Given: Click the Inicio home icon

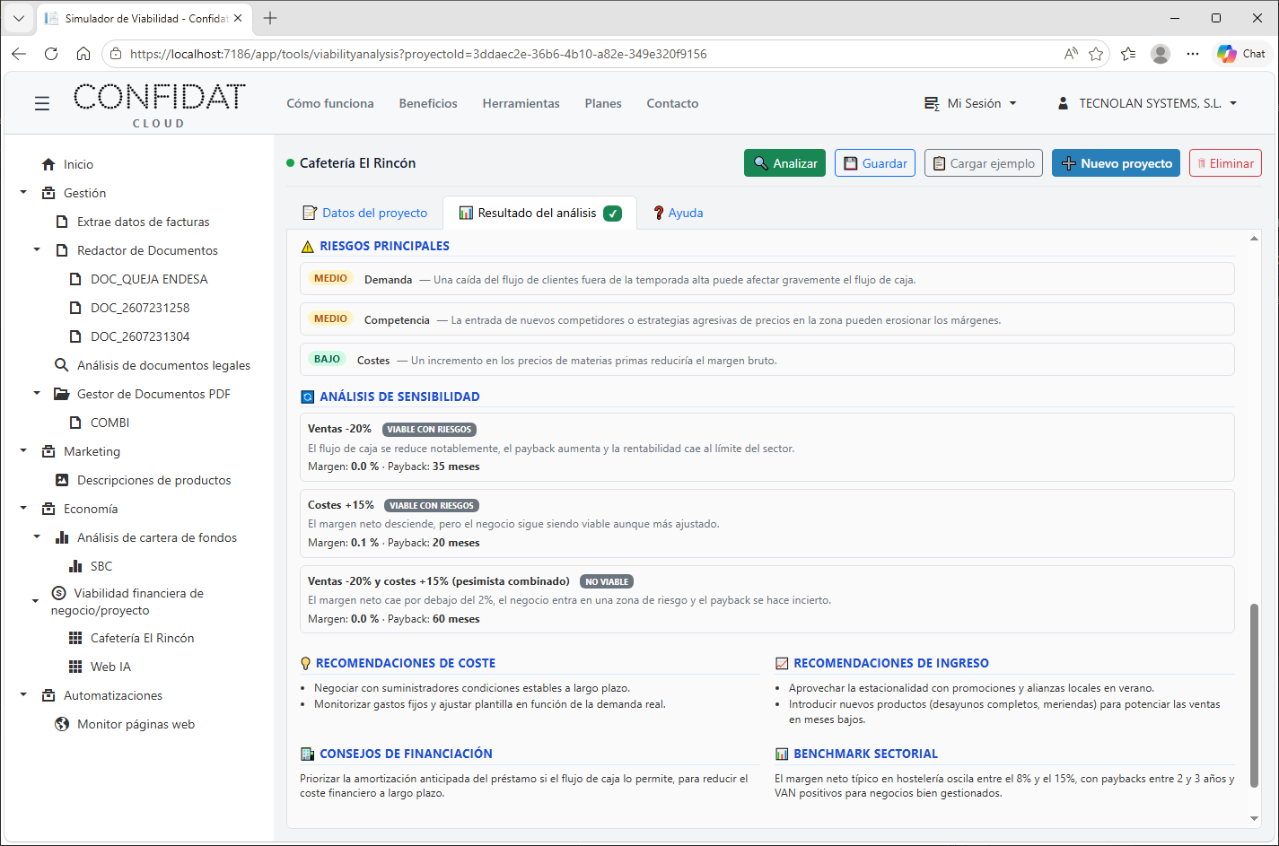Looking at the screenshot, I should point(48,164).
